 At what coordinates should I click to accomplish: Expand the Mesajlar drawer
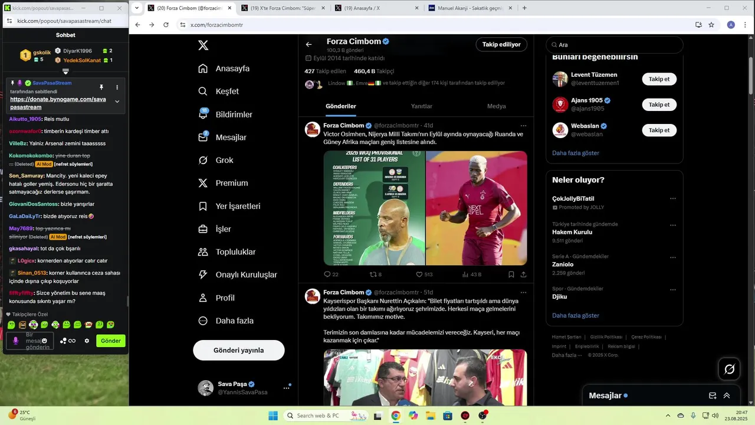tap(727, 395)
